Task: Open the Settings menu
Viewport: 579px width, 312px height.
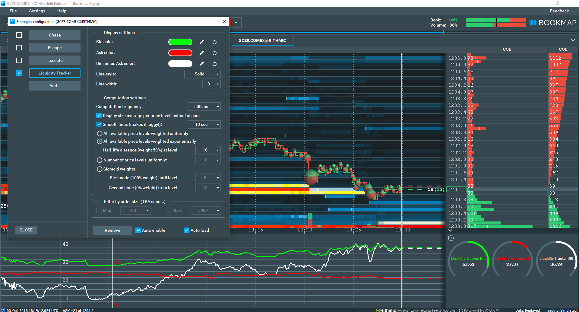Action: tap(37, 11)
